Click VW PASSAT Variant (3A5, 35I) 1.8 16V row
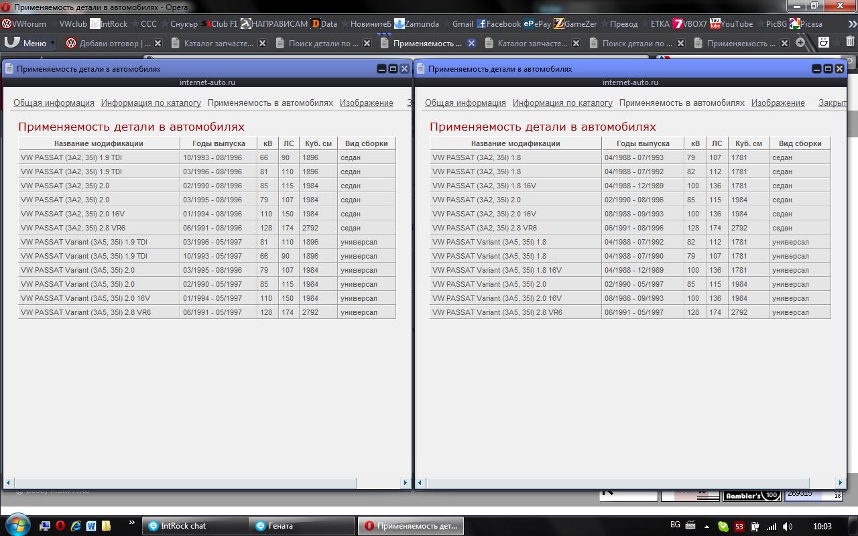The image size is (858, 536). (630, 270)
